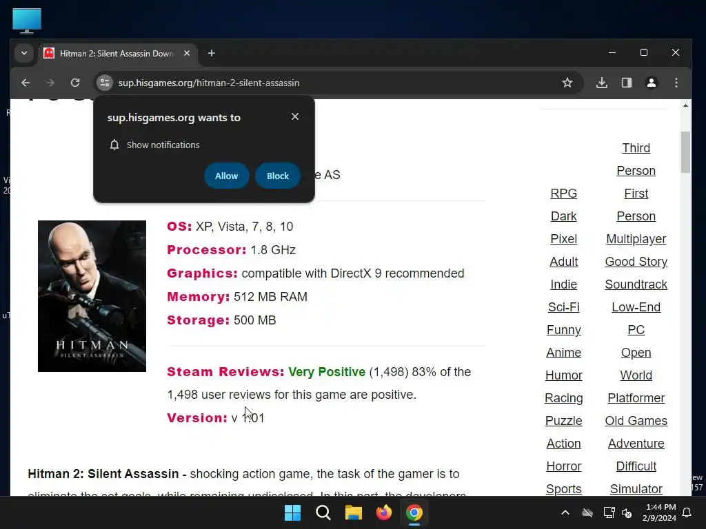Click the This PC desktop icon
Image resolution: width=706 pixels, height=529 pixels.
[x=27, y=21]
